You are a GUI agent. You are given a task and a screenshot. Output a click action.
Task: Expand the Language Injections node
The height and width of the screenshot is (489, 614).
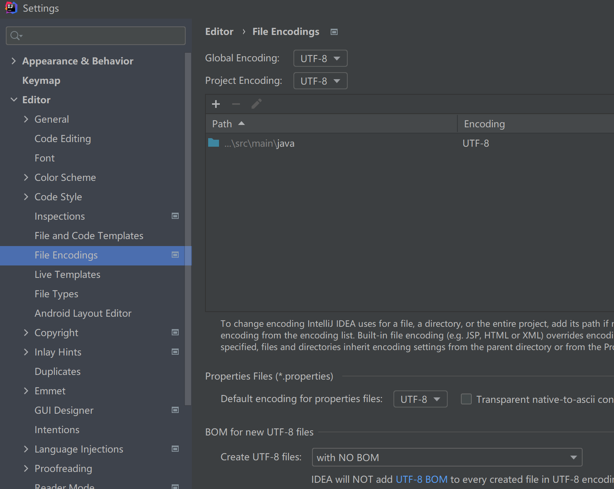point(26,449)
